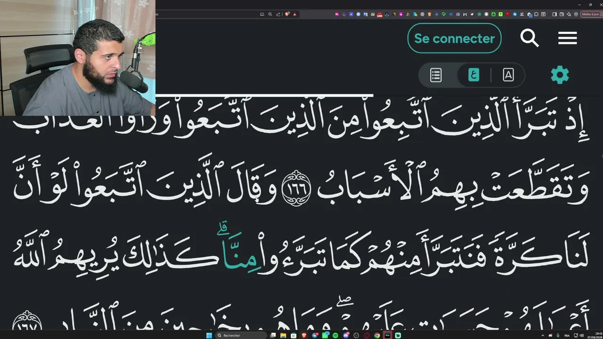This screenshot has height=339, width=603.
Task: Open OBS Studio from the taskbar
Action: pyautogui.click(x=356, y=335)
